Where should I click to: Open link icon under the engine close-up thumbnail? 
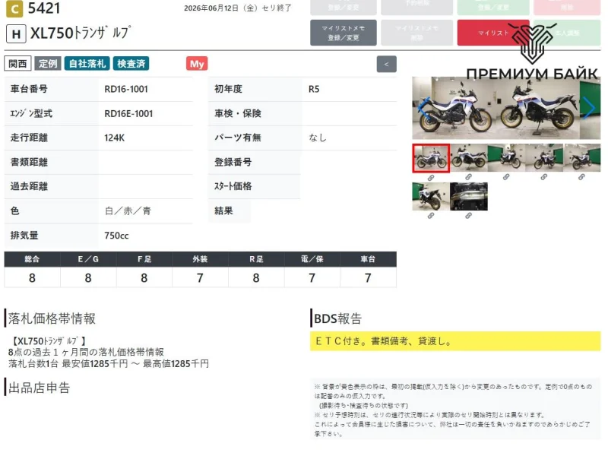tap(468, 216)
